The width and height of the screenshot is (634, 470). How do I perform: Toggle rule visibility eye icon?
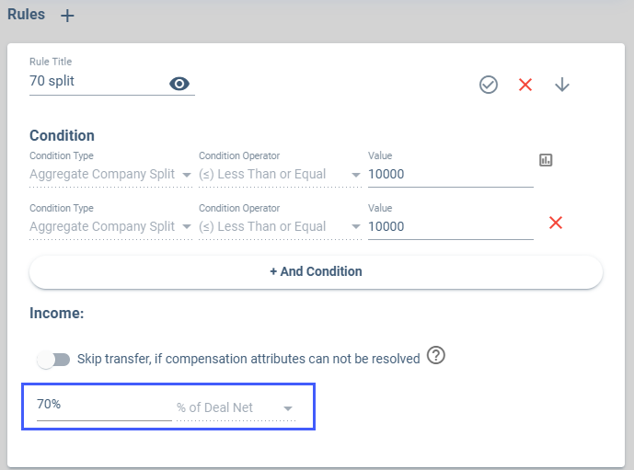click(179, 84)
